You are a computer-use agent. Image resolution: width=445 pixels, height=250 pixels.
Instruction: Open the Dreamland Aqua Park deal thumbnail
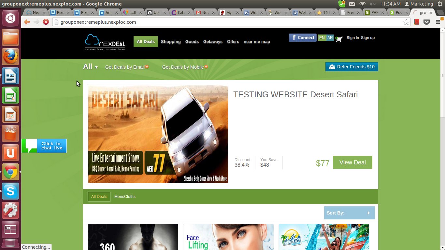tap(324, 237)
